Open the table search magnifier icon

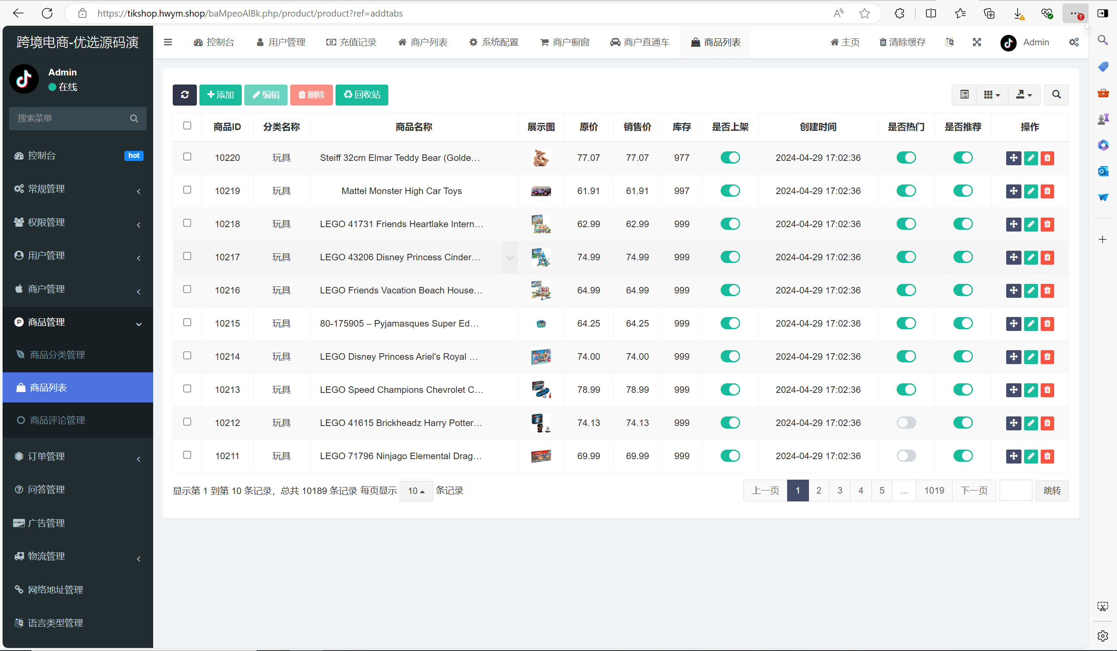(1056, 95)
